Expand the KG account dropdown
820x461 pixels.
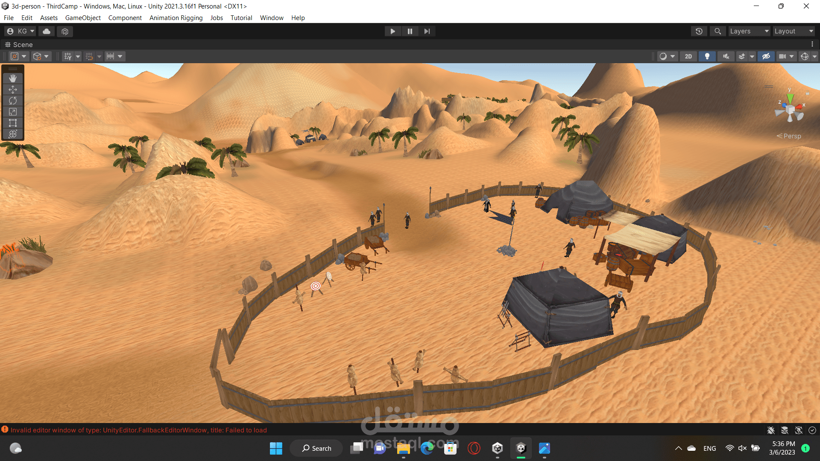coord(20,31)
